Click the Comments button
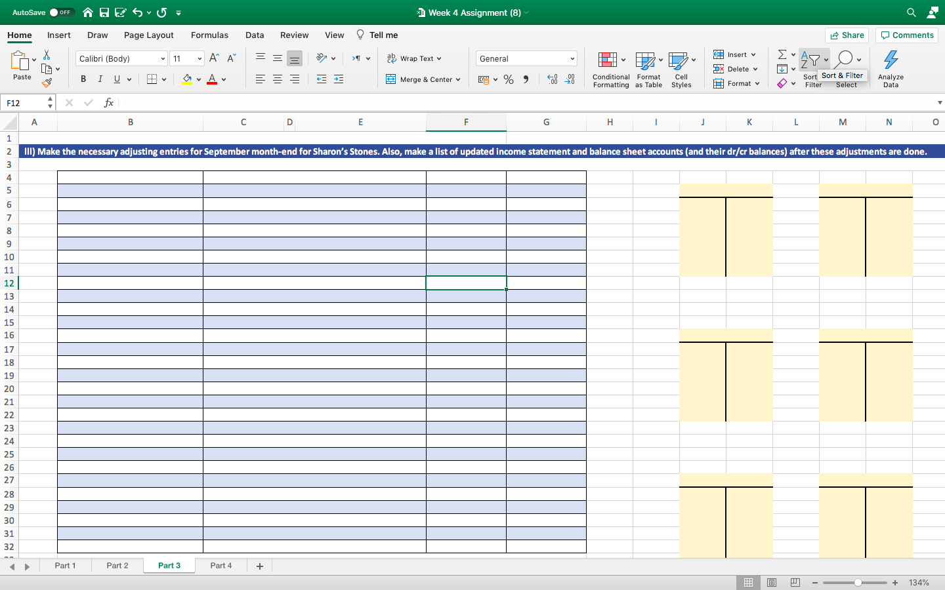The width and height of the screenshot is (945, 590). click(x=908, y=35)
